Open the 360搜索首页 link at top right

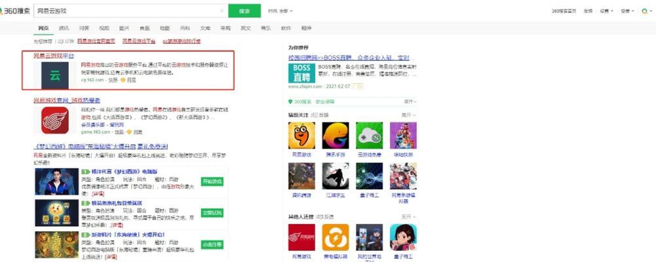pyautogui.click(x=565, y=11)
